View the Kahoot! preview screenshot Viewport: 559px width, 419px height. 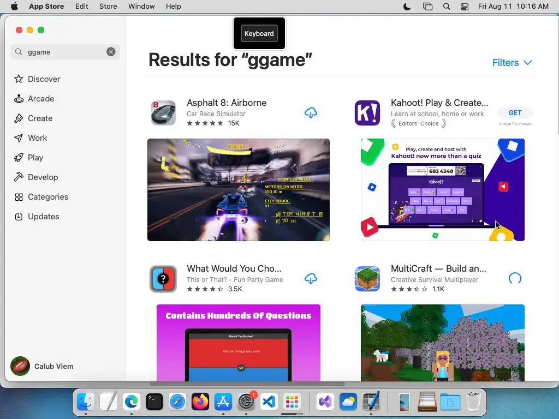442,190
